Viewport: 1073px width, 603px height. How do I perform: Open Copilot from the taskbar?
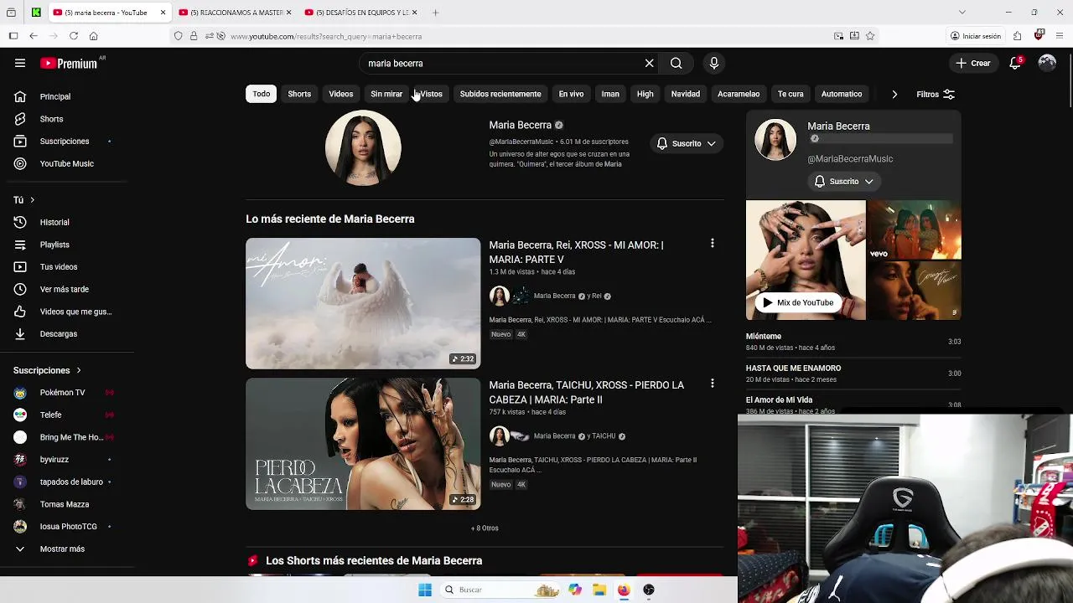[x=575, y=590]
